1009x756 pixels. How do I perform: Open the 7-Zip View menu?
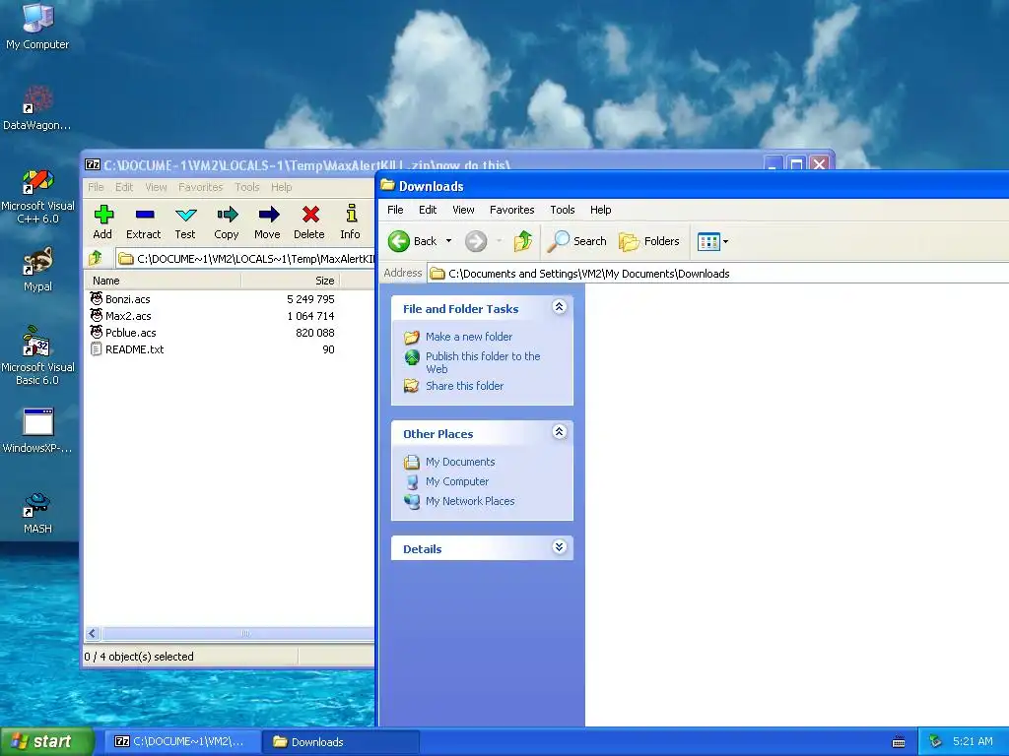tap(156, 187)
